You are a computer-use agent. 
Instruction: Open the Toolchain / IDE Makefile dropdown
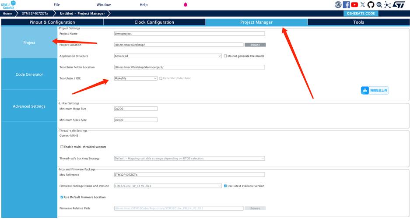[136, 78]
